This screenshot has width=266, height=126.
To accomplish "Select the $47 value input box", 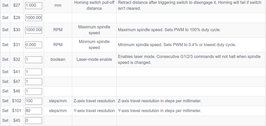I will [34, 82].
